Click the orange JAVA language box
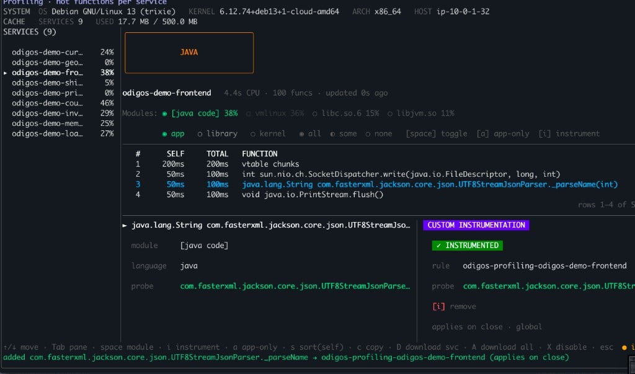 [x=189, y=53]
